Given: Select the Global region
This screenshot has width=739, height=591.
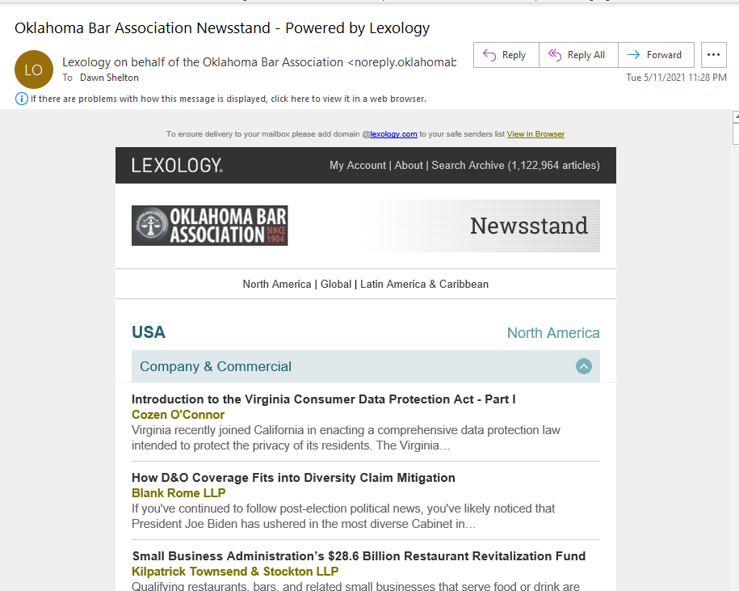Looking at the screenshot, I should pos(336,285).
